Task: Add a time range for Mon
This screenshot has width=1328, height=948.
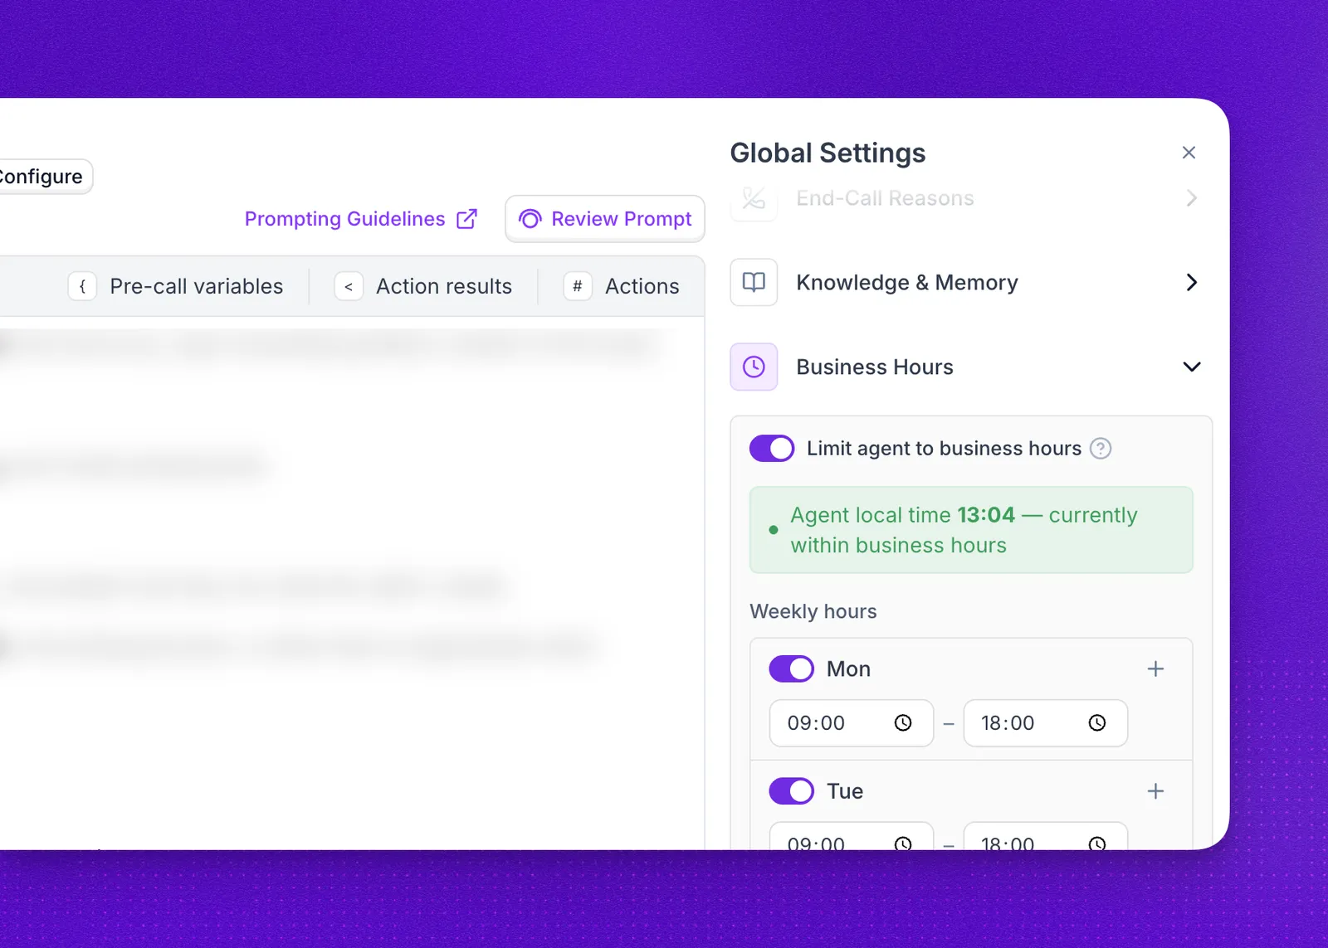Action: [x=1155, y=668]
